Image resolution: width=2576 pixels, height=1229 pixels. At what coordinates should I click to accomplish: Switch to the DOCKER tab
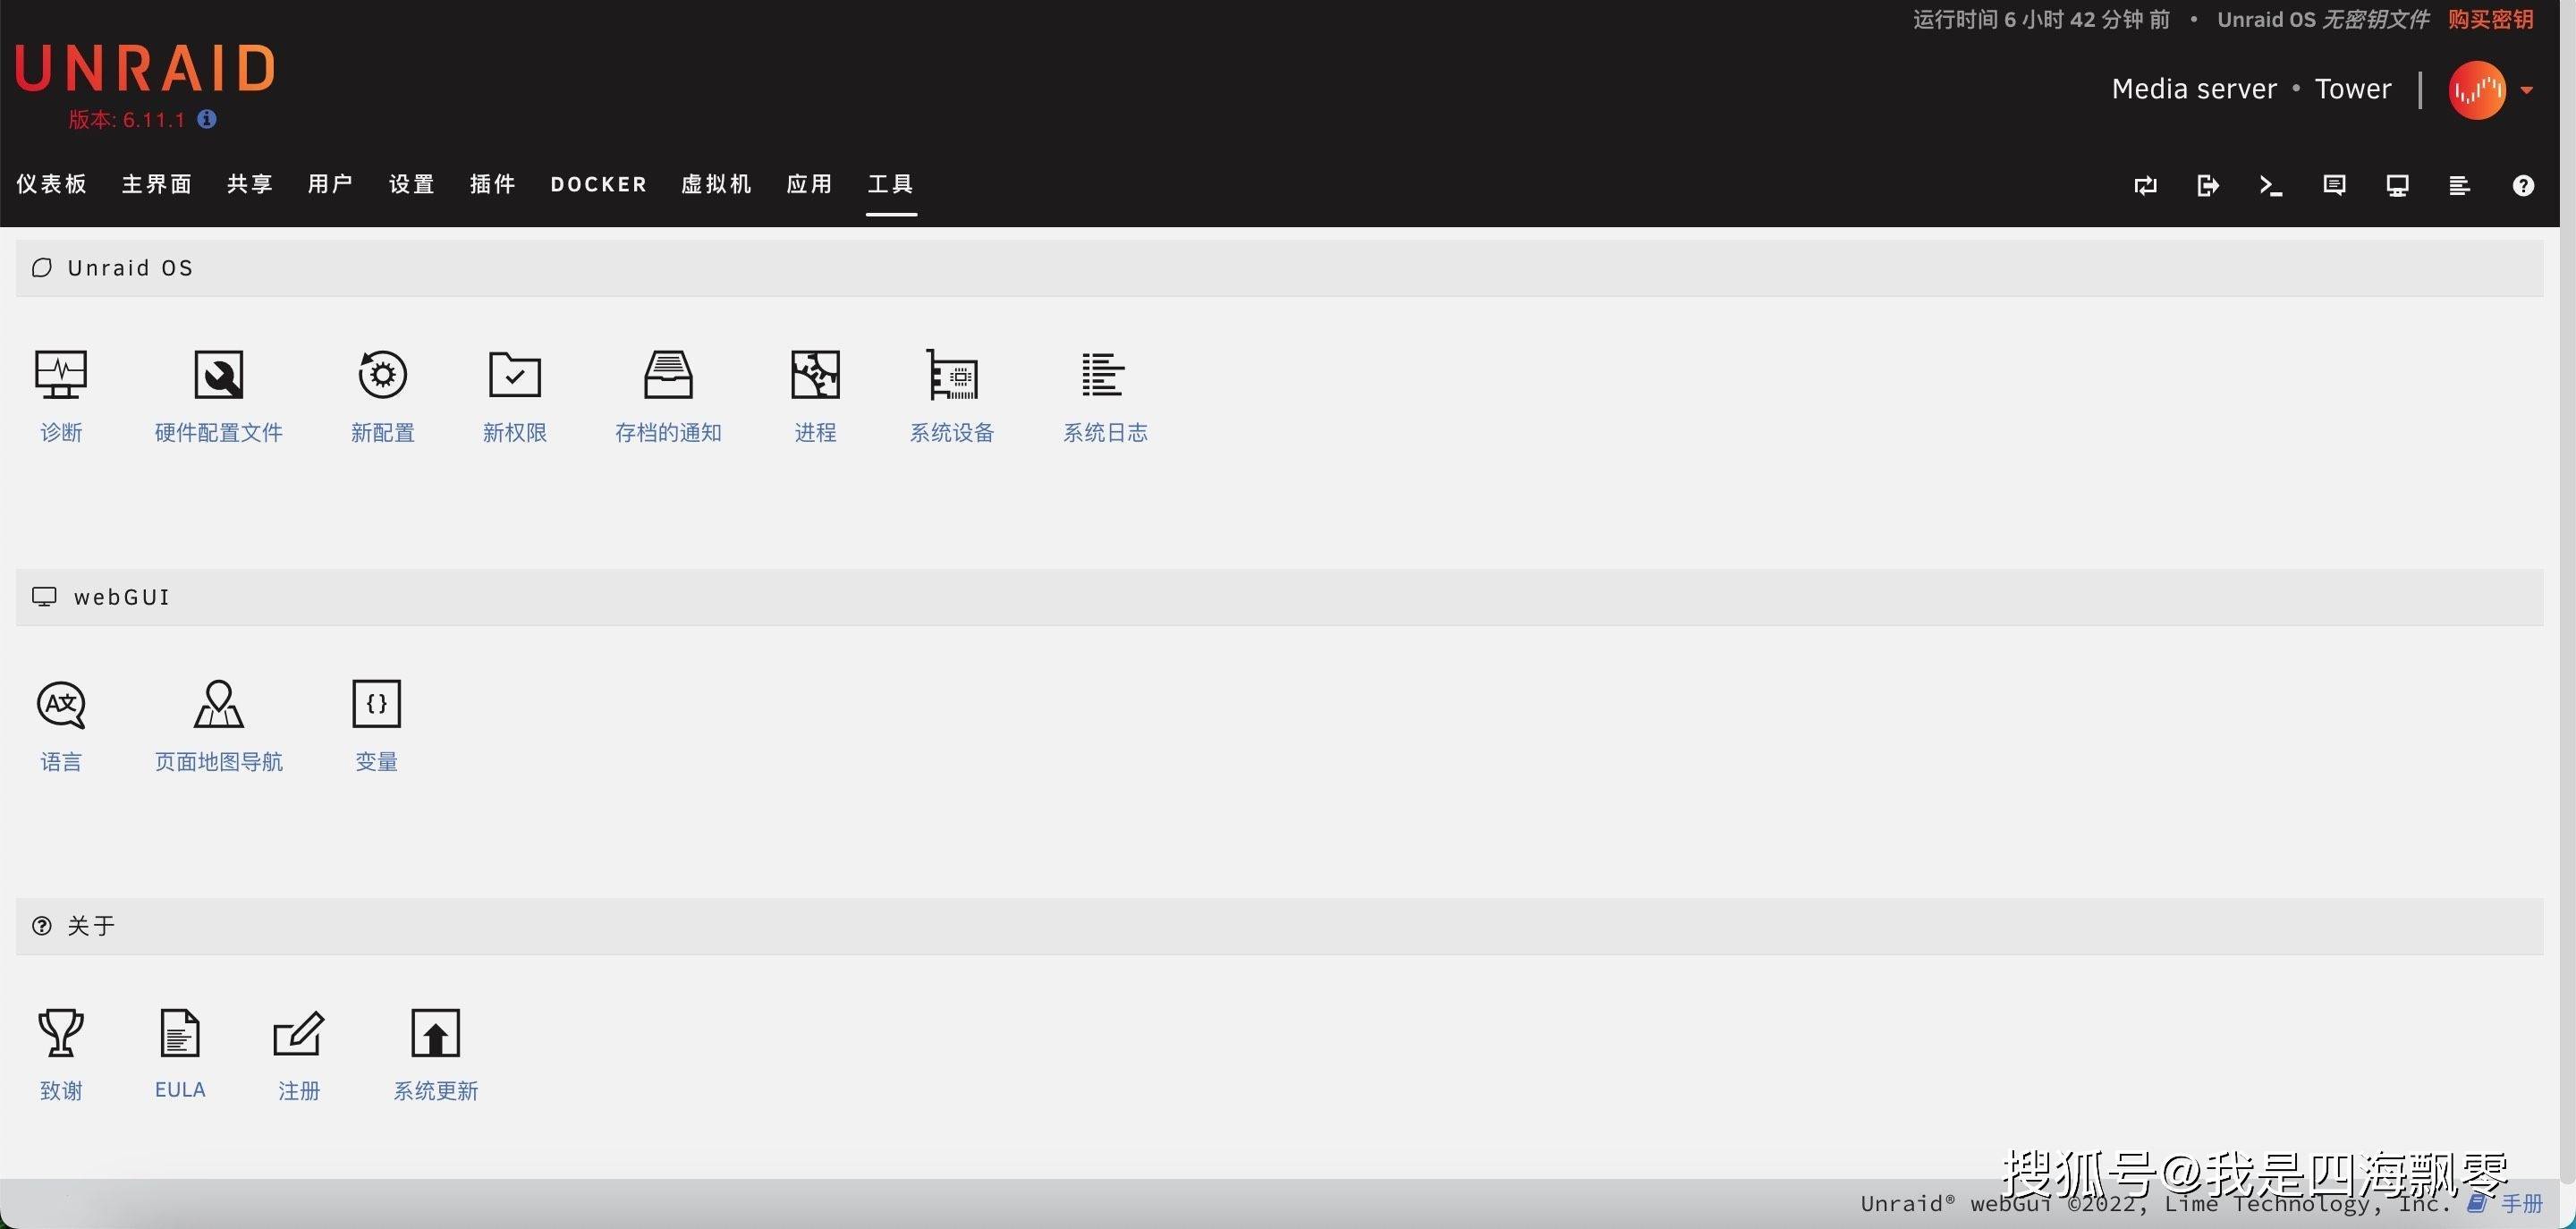tap(599, 185)
